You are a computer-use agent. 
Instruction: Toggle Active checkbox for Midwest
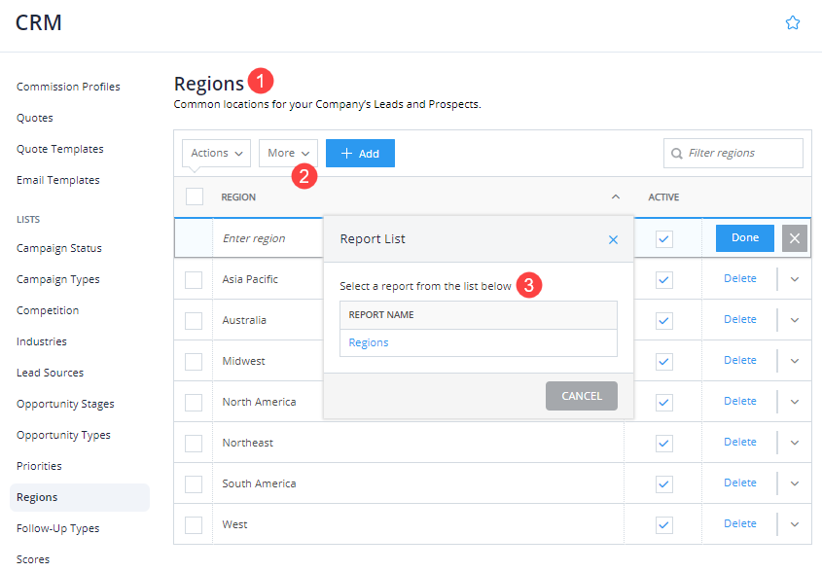point(663,361)
